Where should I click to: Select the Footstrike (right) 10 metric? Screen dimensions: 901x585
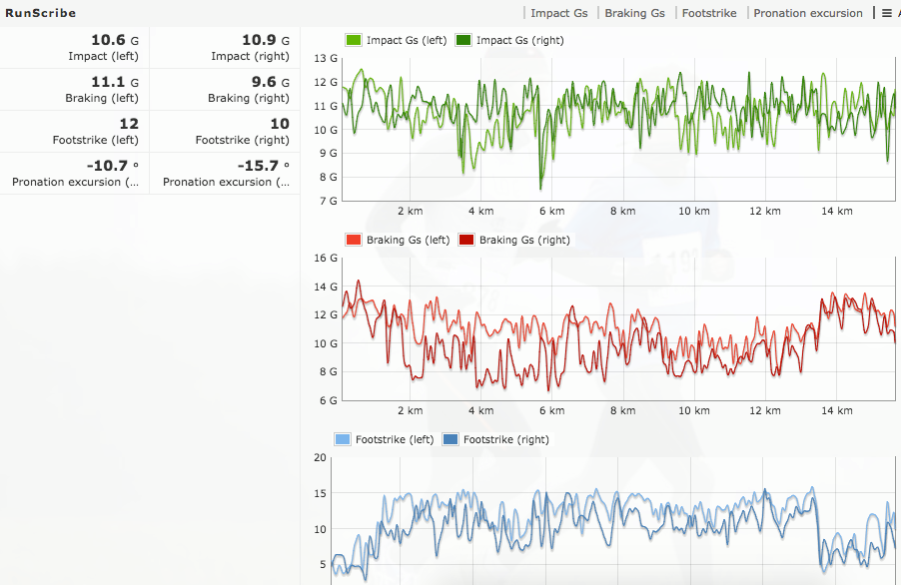point(225,132)
